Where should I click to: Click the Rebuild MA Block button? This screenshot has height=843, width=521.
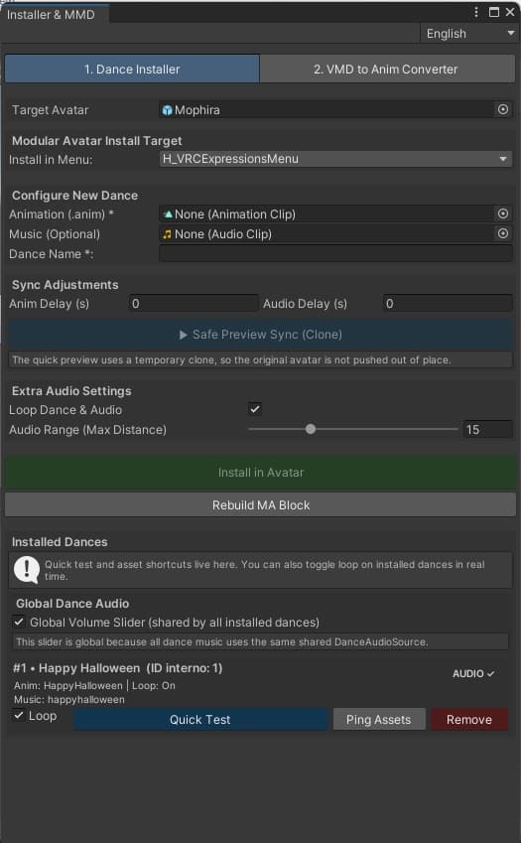(260, 505)
